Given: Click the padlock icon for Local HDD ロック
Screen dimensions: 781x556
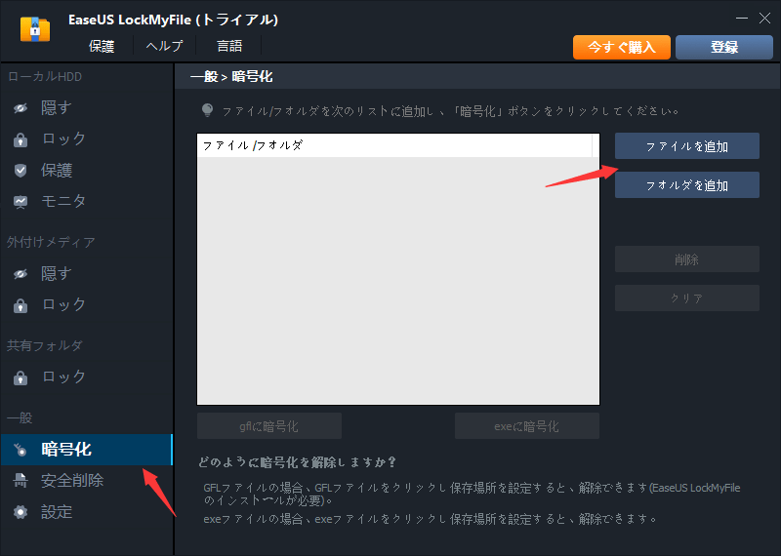Looking at the screenshot, I should point(21,139).
